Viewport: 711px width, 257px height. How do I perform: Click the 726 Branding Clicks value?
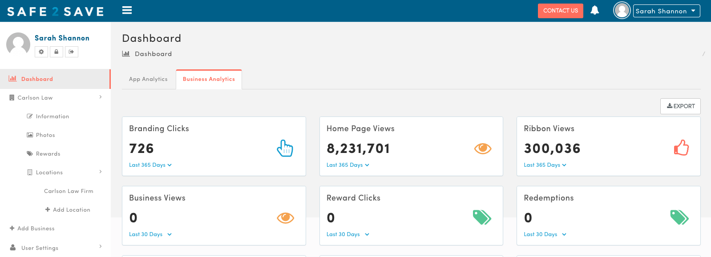coord(141,149)
